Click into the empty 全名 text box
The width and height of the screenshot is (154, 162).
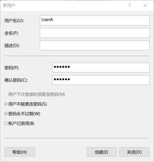point(95,33)
